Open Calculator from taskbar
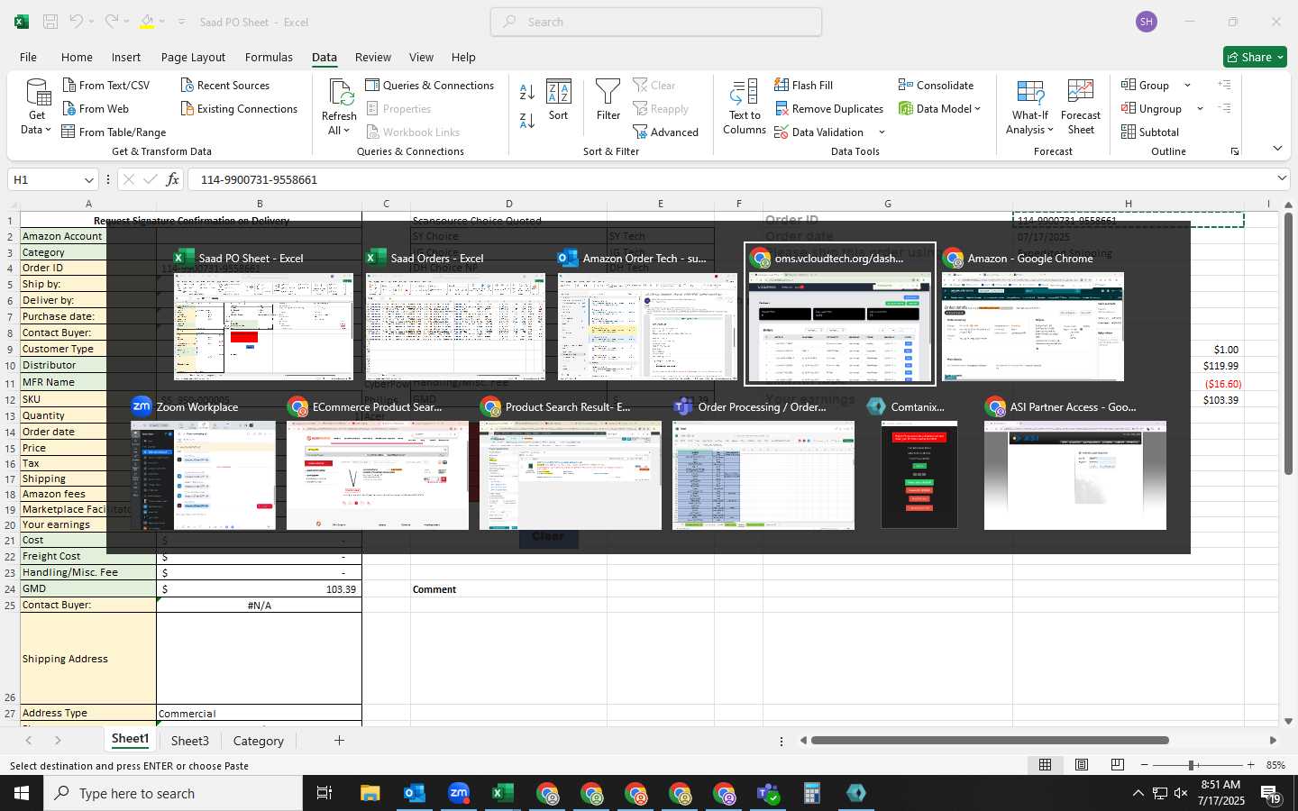Screen dimensions: 1298x811 812,793
